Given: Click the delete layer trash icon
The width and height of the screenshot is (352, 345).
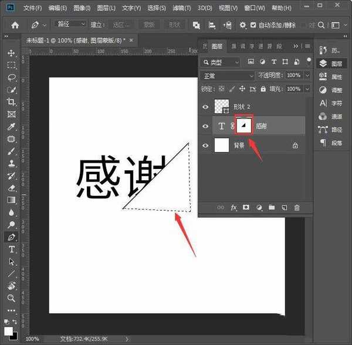Looking at the screenshot, I should coord(297,207).
